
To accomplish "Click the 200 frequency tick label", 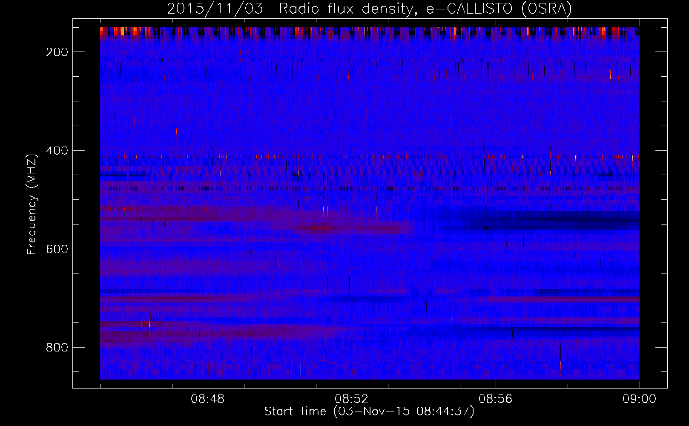I will [57, 52].
